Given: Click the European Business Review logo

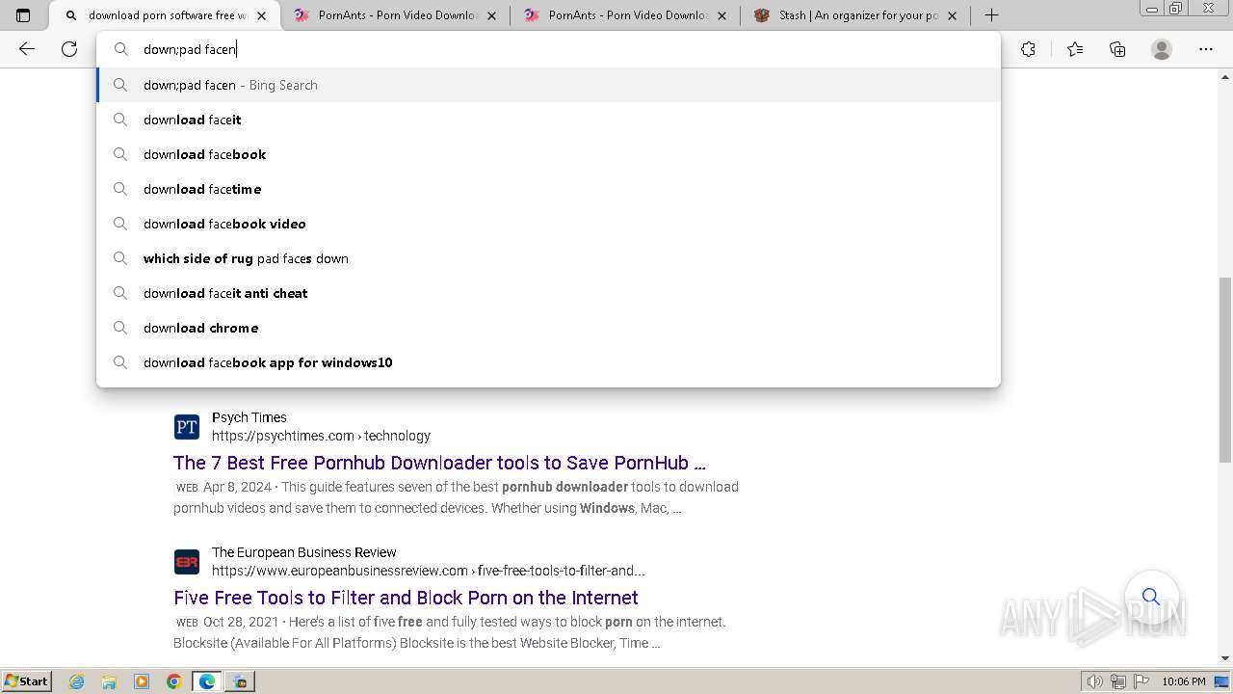Looking at the screenshot, I should [187, 562].
